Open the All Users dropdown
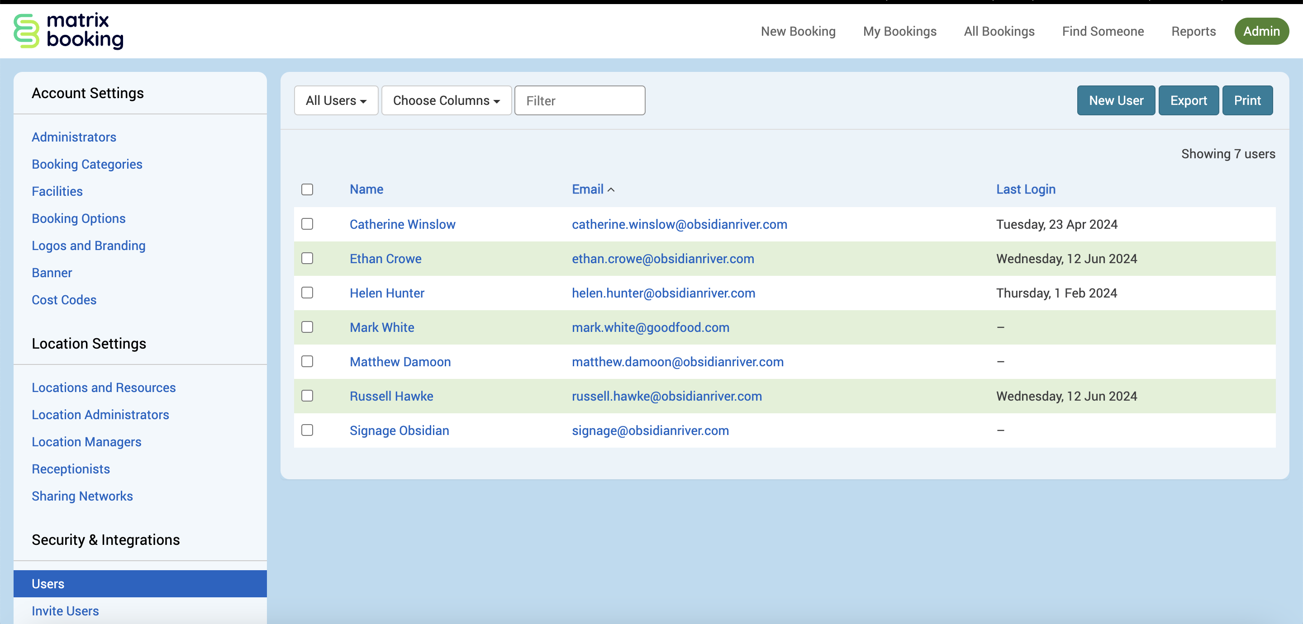This screenshot has width=1303, height=624. [336, 101]
